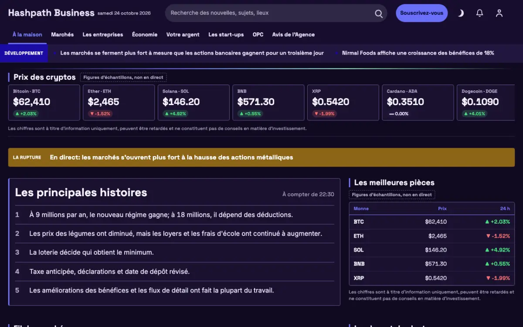Screen dimensions: 523x327
Task: Open ticker headline about actions bancaires
Action: pyautogui.click(x=192, y=53)
